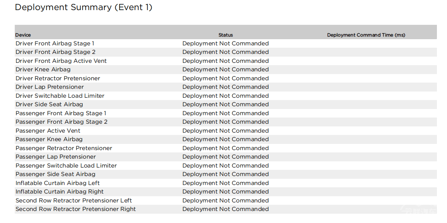
Task: Select the Driver Front Airbag Active Vent entry
Action: point(61,61)
